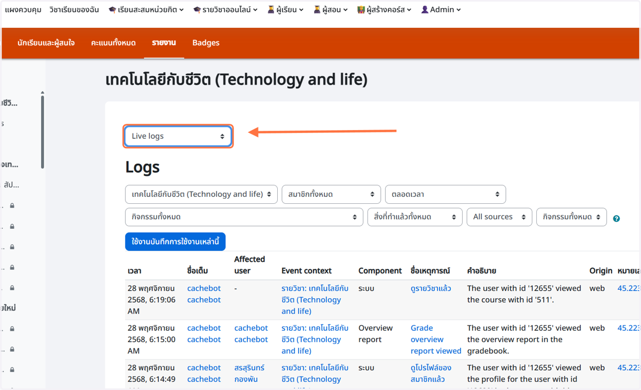Open the กิจกรรมทั้งหมด dropdown beside the help icon
The width and height of the screenshot is (641, 390).
click(x=572, y=217)
